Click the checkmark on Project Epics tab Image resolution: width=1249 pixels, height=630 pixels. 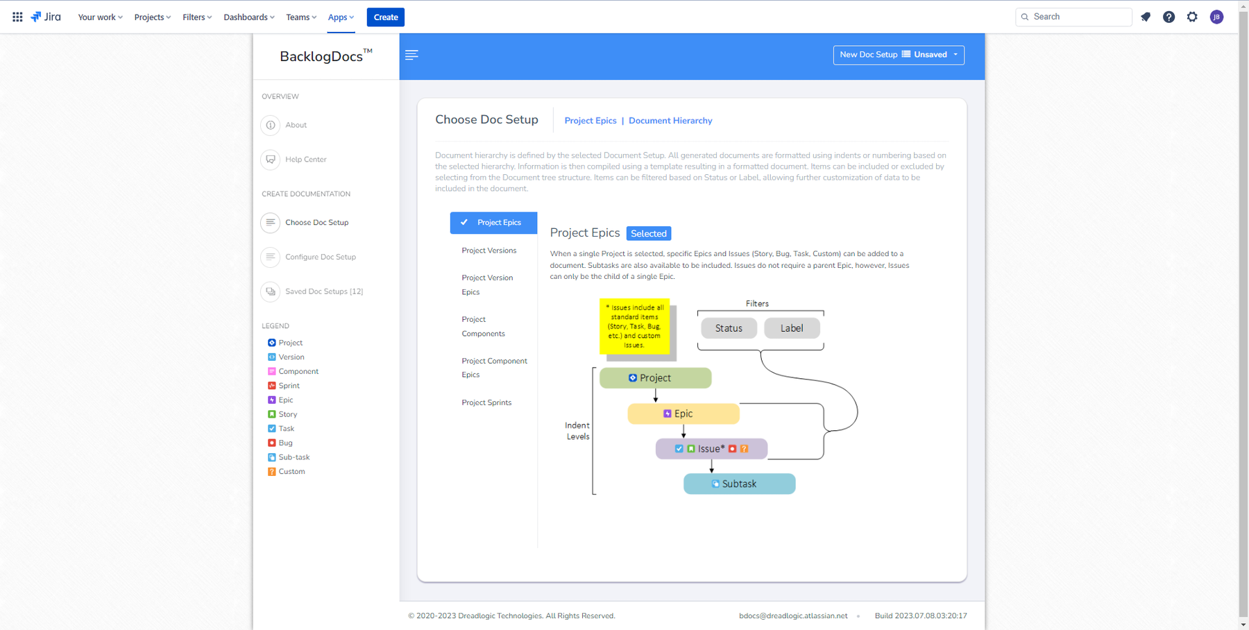coord(464,222)
